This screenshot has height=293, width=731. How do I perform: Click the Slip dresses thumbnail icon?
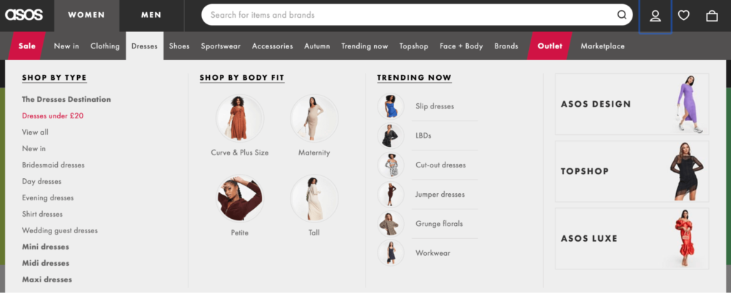(x=390, y=106)
